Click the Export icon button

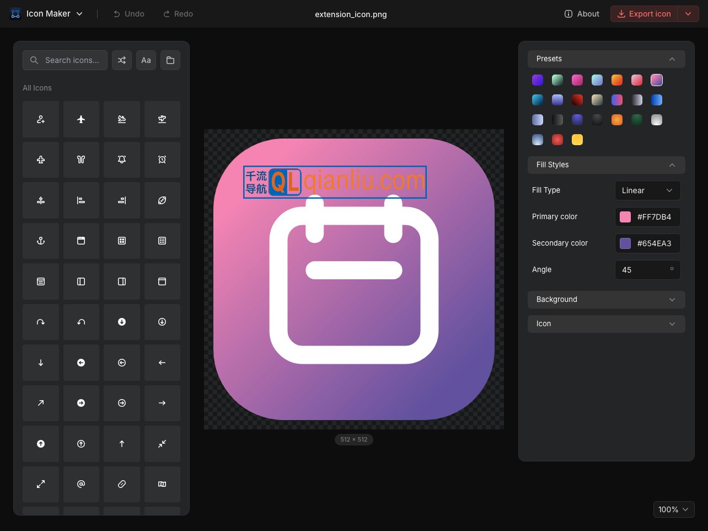click(x=643, y=14)
